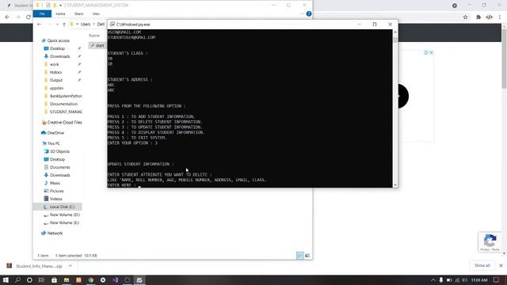
Task: Open Videos folder under This PC
Action: (56, 199)
